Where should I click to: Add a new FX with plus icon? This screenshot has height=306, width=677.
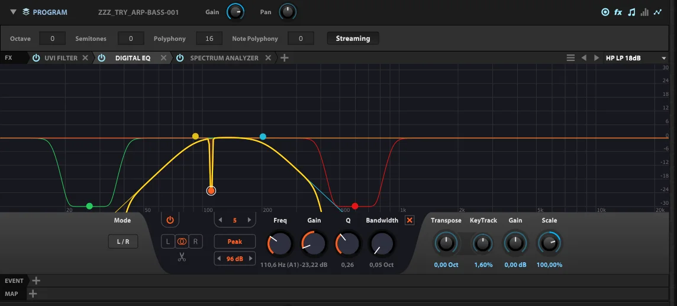[284, 58]
